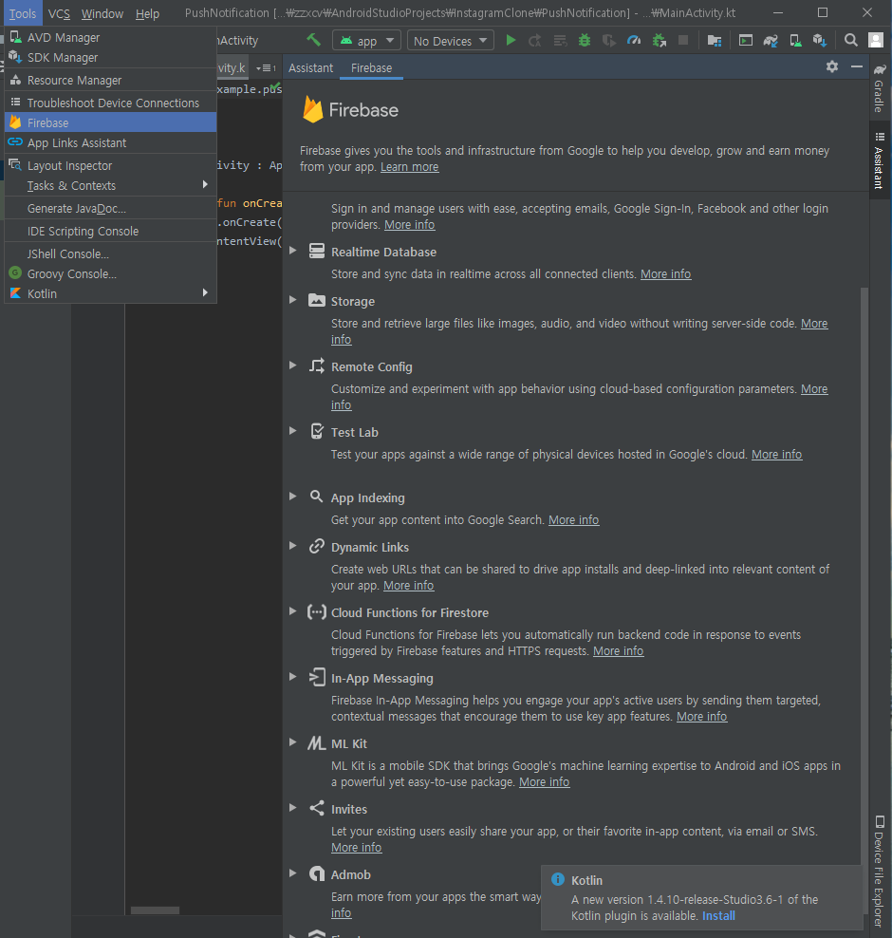Expand the Remote Config section

(x=293, y=366)
